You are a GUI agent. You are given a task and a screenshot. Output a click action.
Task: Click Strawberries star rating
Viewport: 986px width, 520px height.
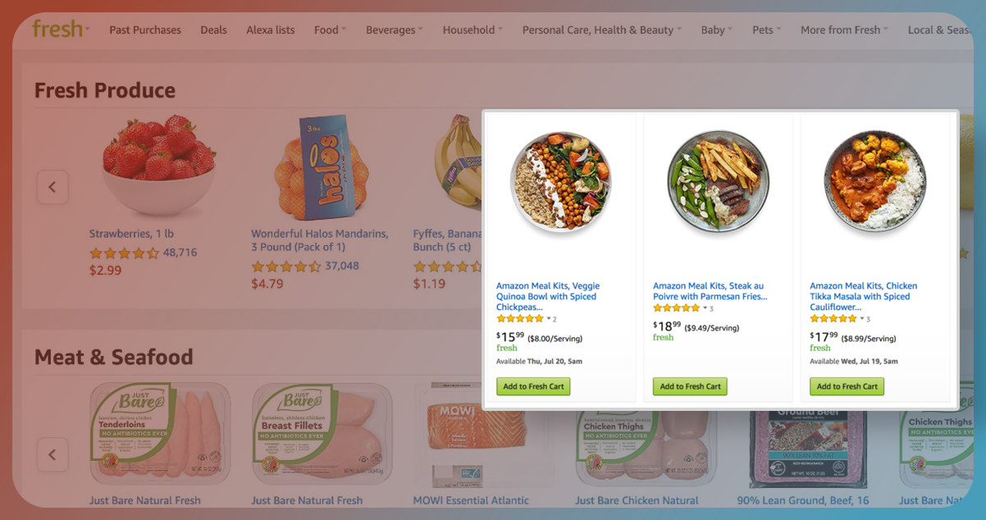click(124, 253)
